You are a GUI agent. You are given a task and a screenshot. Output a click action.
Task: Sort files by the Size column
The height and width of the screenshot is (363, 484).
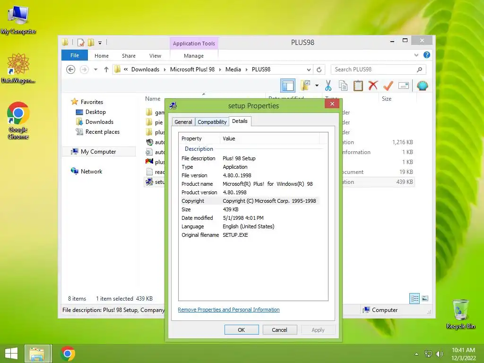tap(387, 99)
